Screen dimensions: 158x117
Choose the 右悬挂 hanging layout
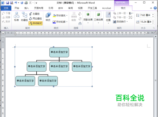coord(24,16)
